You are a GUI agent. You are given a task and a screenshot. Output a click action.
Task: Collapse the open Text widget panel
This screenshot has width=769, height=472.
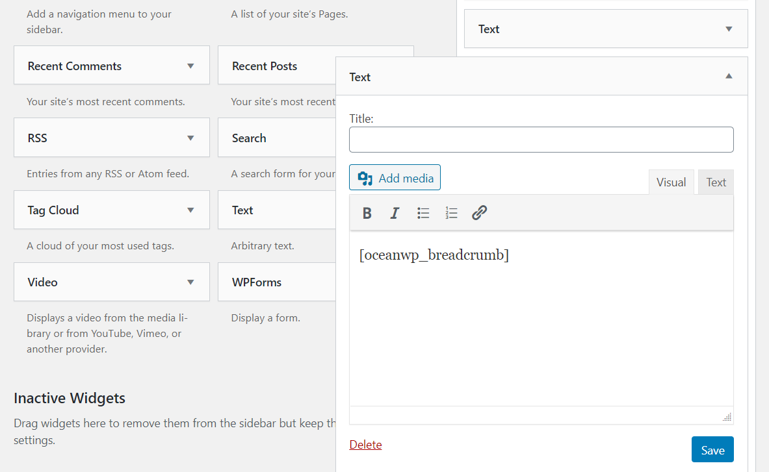[728, 75]
